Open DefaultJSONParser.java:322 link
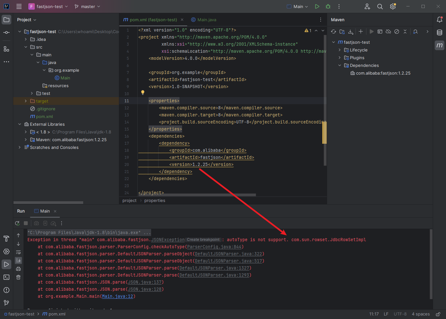This screenshot has width=446, height=319. (228, 254)
